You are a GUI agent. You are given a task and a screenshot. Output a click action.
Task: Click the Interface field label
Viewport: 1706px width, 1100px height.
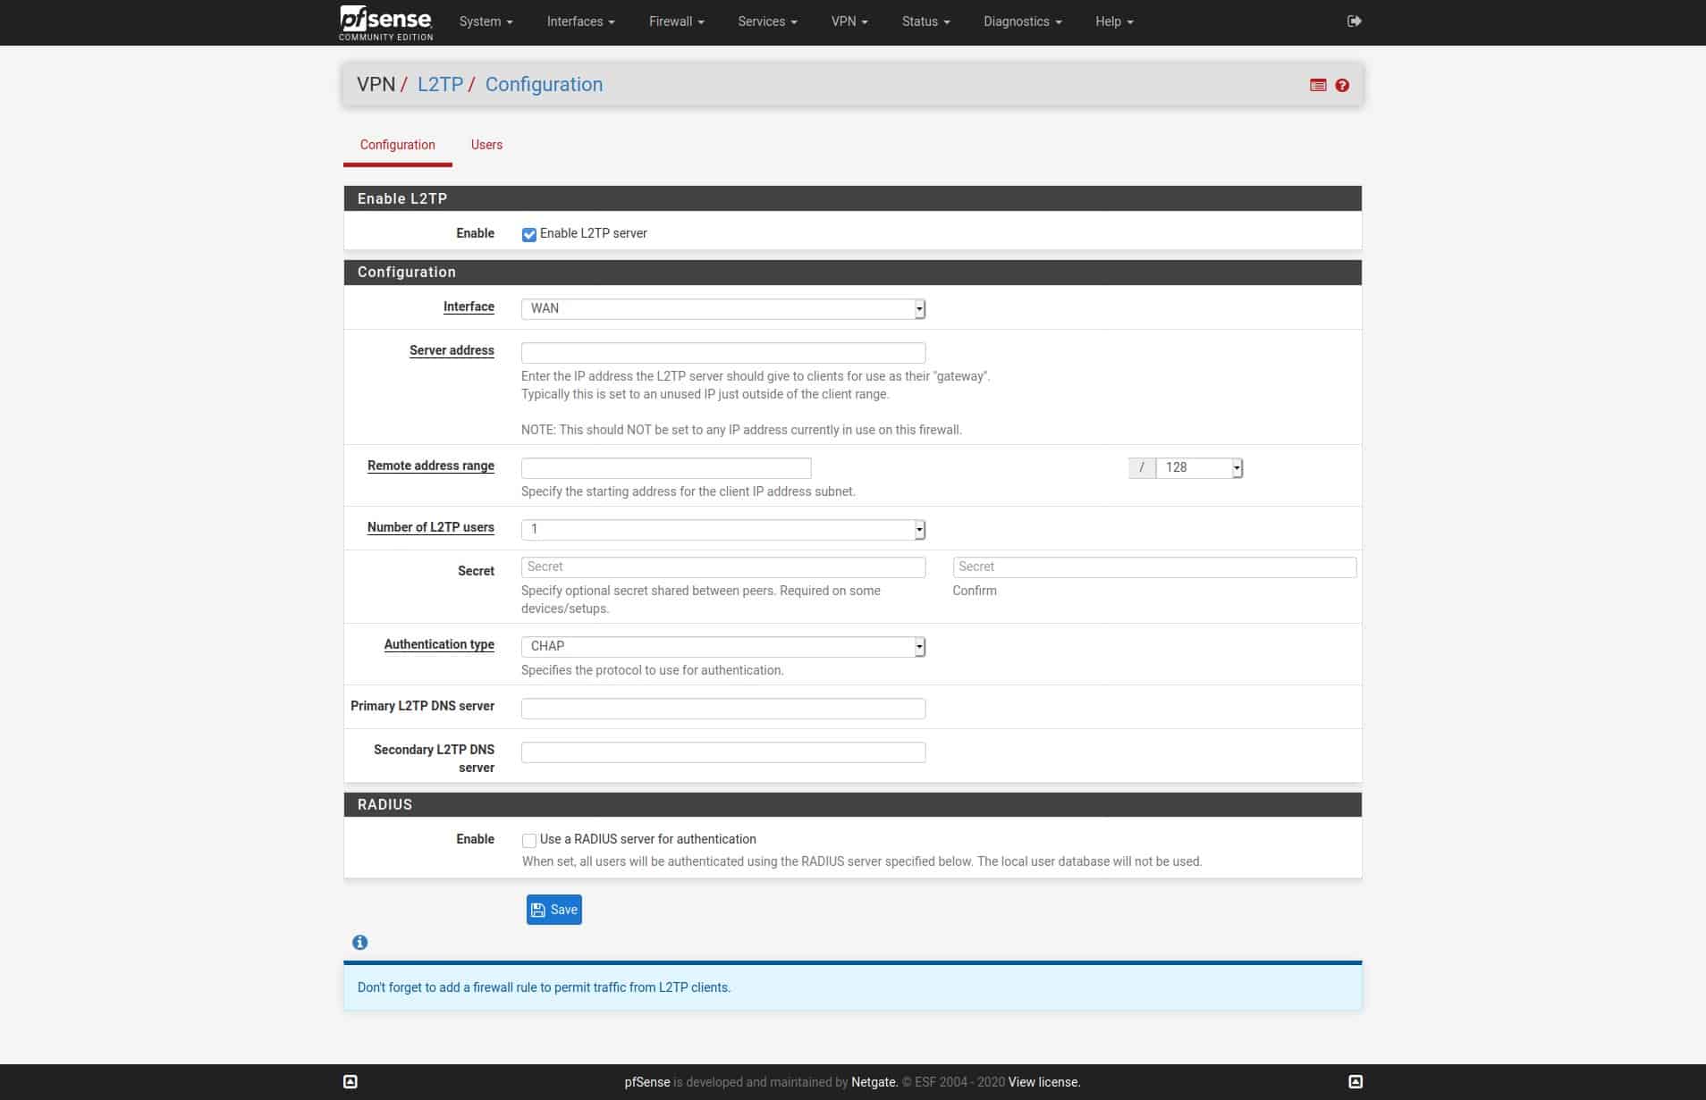pyautogui.click(x=469, y=306)
